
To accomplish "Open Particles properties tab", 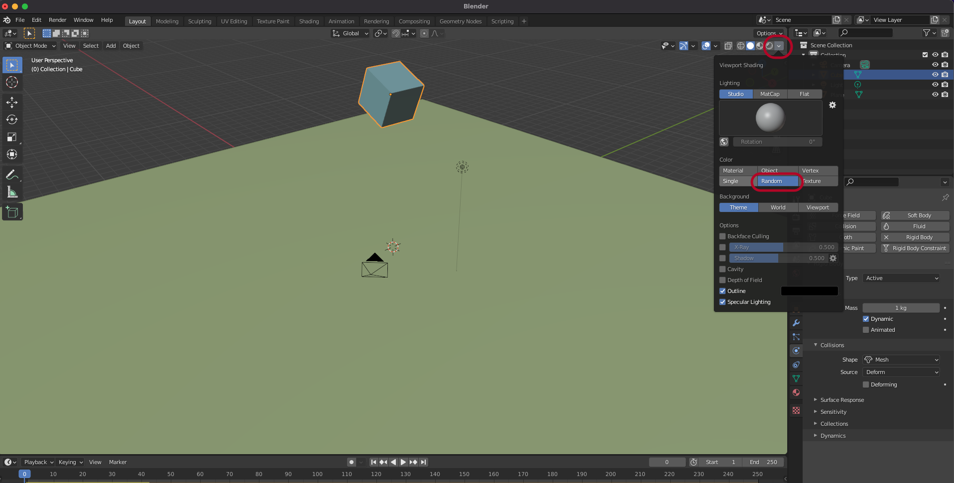I will click(796, 337).
